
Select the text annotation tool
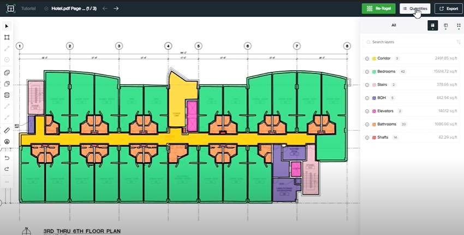pyautogui.click(x=7, y=142)
